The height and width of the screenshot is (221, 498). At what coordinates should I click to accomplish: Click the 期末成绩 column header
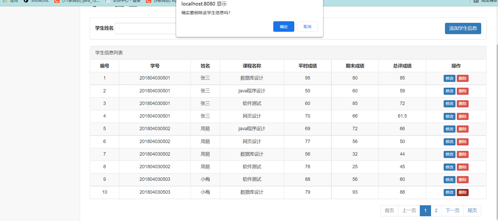[x=355, y=66]
